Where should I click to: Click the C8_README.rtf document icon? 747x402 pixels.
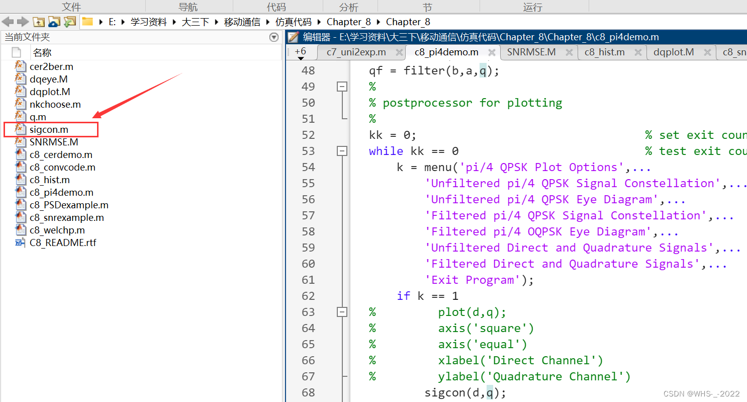tap(21, 243)
